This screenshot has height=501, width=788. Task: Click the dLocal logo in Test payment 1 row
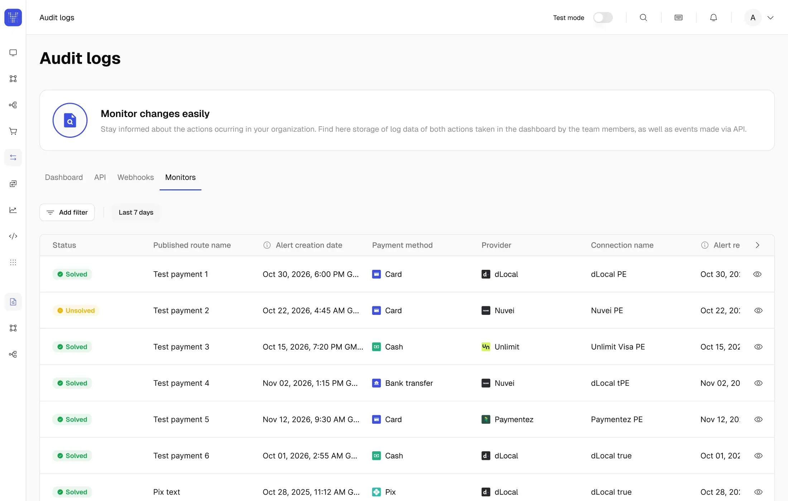pos(486,274)
